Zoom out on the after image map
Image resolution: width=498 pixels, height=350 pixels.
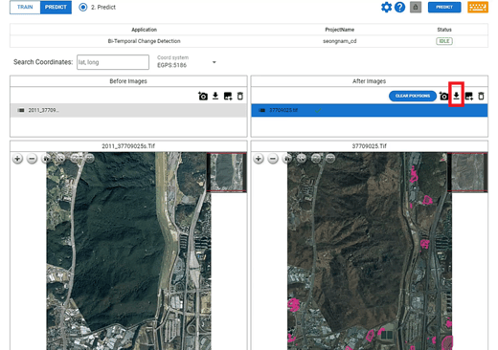[273, 159]
